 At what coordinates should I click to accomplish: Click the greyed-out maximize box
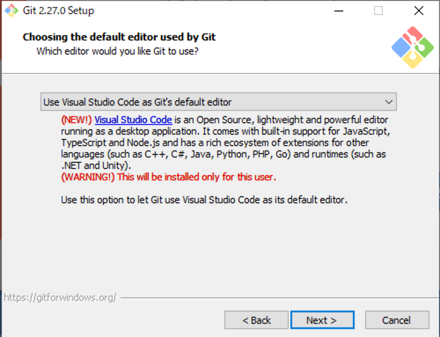tap(378, 11)
